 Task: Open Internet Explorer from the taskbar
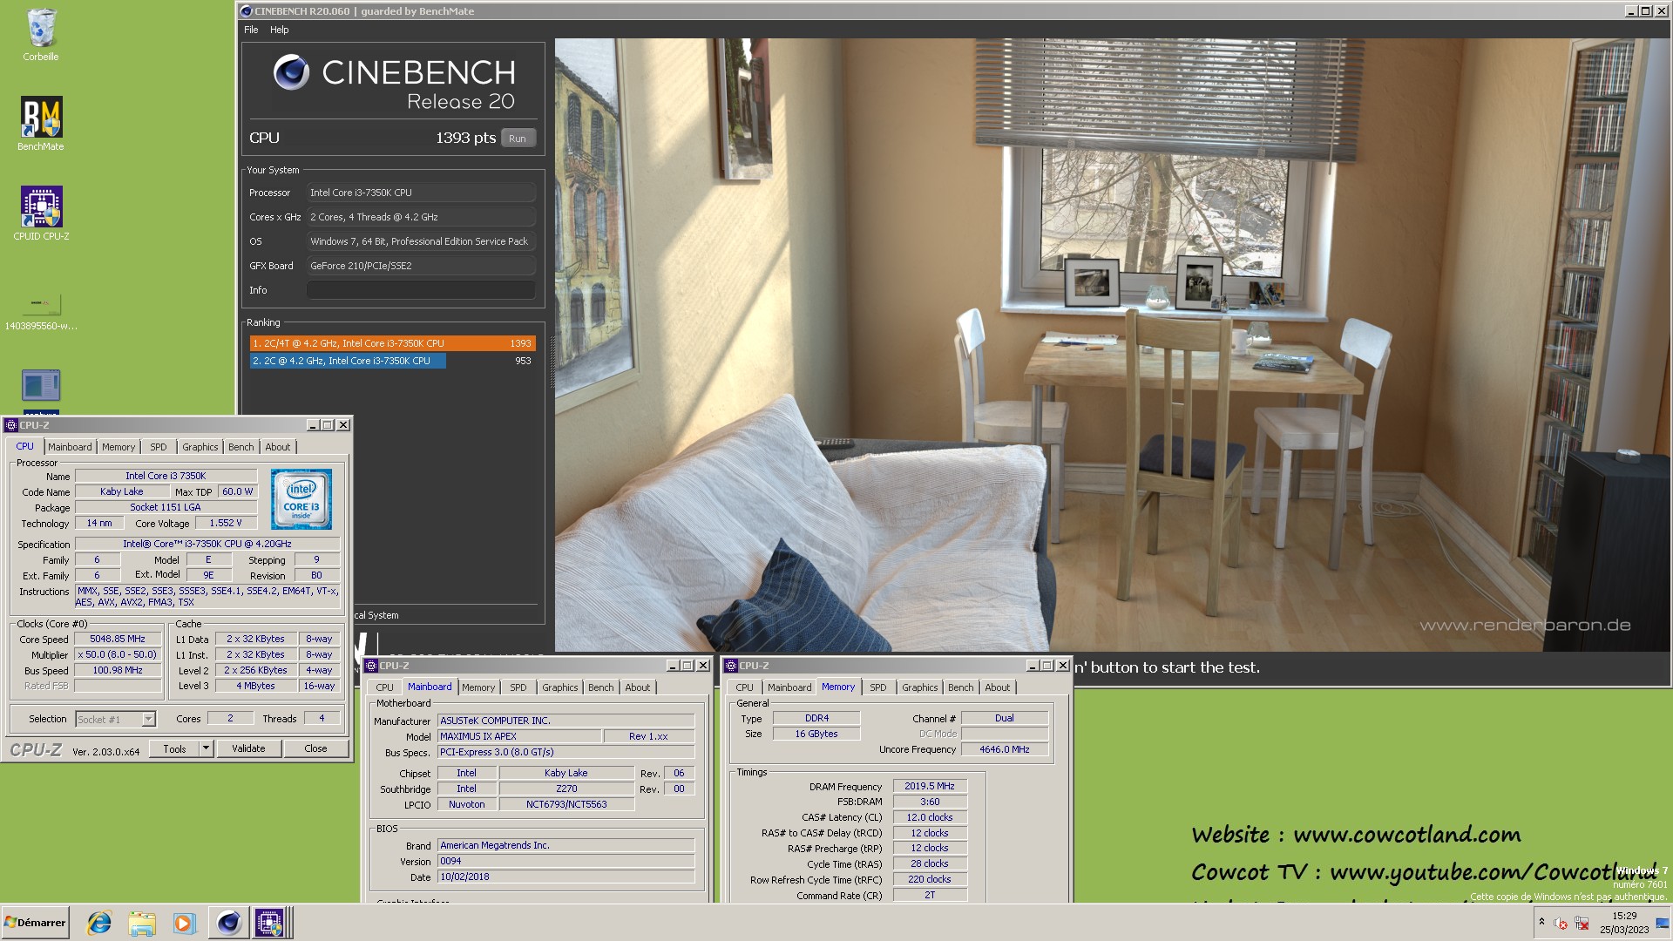click(99, 923)
